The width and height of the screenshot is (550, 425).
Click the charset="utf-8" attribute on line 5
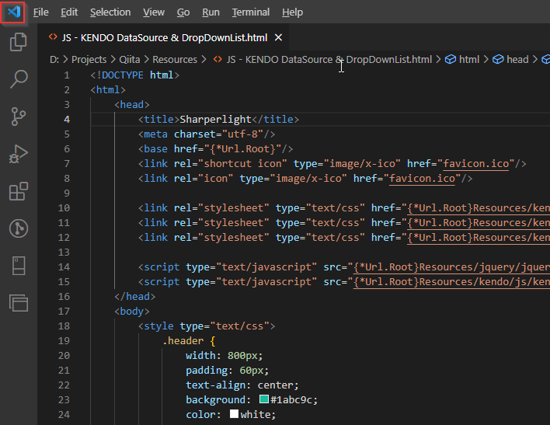point(218,134)
